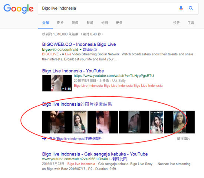Expand the dropdown arrow beside bigoweb.co/country/id
This screenshot has height=178, width=204.
pos(80,49)
